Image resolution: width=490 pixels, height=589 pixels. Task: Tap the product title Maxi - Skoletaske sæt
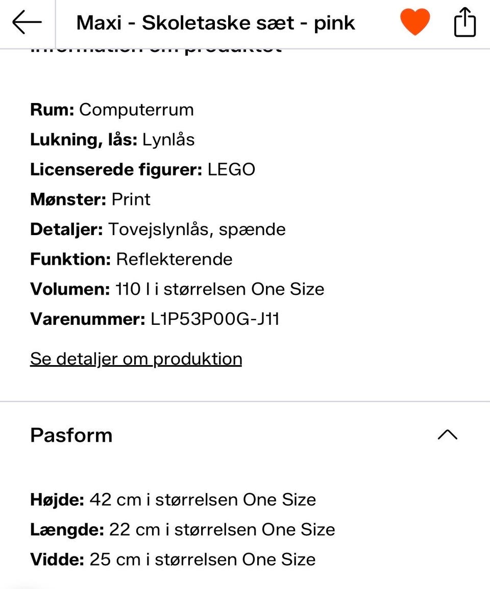215,23
